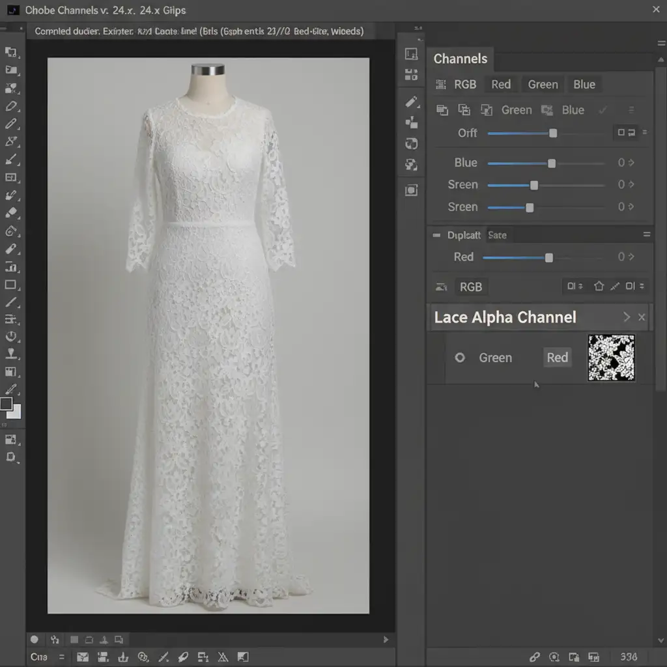The width and height of the screenshot is (667, 667).
Task: Select the radio button beside Green
Action: (460, 358)
